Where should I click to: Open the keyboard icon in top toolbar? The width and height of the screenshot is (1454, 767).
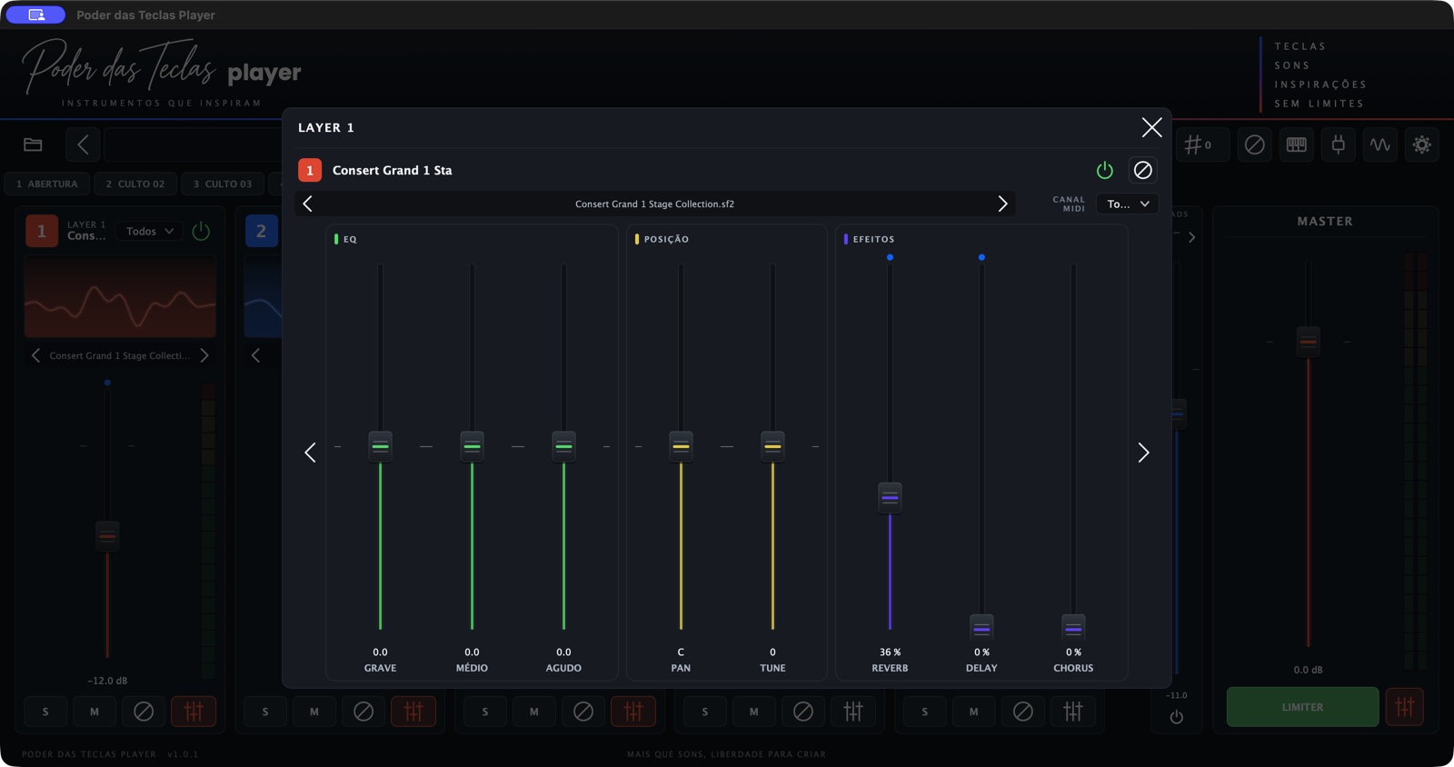(x=1297, y=144)
